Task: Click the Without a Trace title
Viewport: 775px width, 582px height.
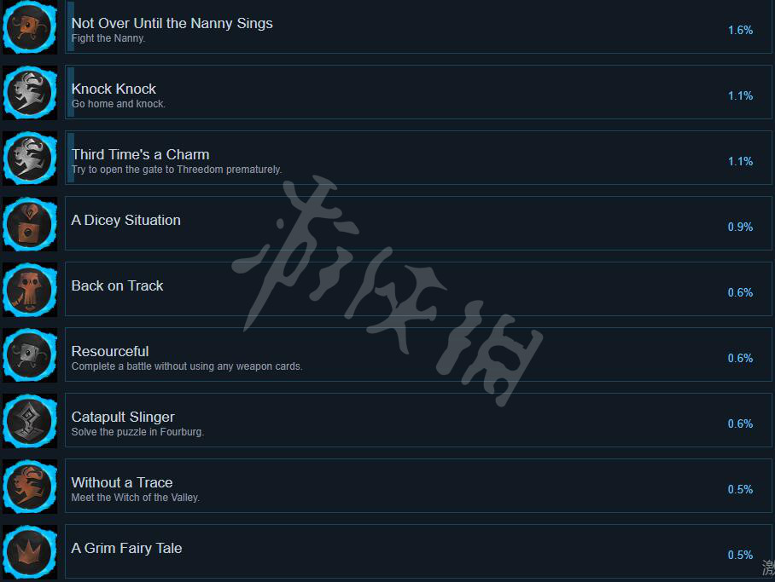Action: (122, 482)
